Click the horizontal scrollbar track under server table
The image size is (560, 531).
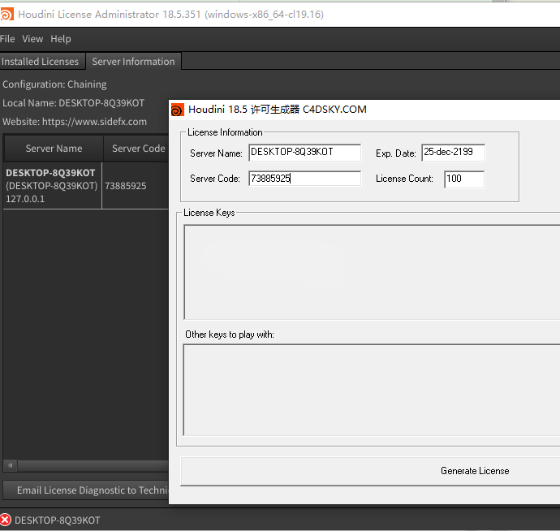[93, 465]
